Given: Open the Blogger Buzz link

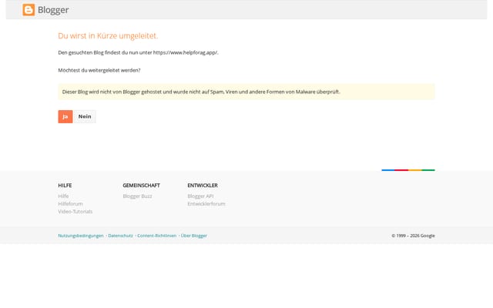Looking at the screenshot, I should pos(137,196).
